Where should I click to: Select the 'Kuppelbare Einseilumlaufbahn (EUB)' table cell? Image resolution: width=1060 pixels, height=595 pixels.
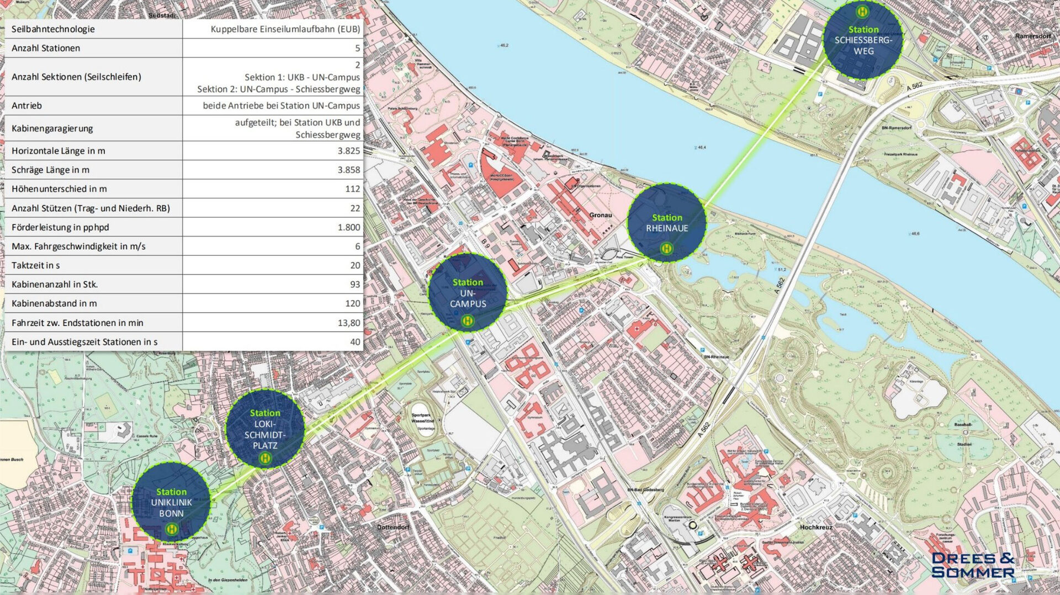(x=285, y=29)
